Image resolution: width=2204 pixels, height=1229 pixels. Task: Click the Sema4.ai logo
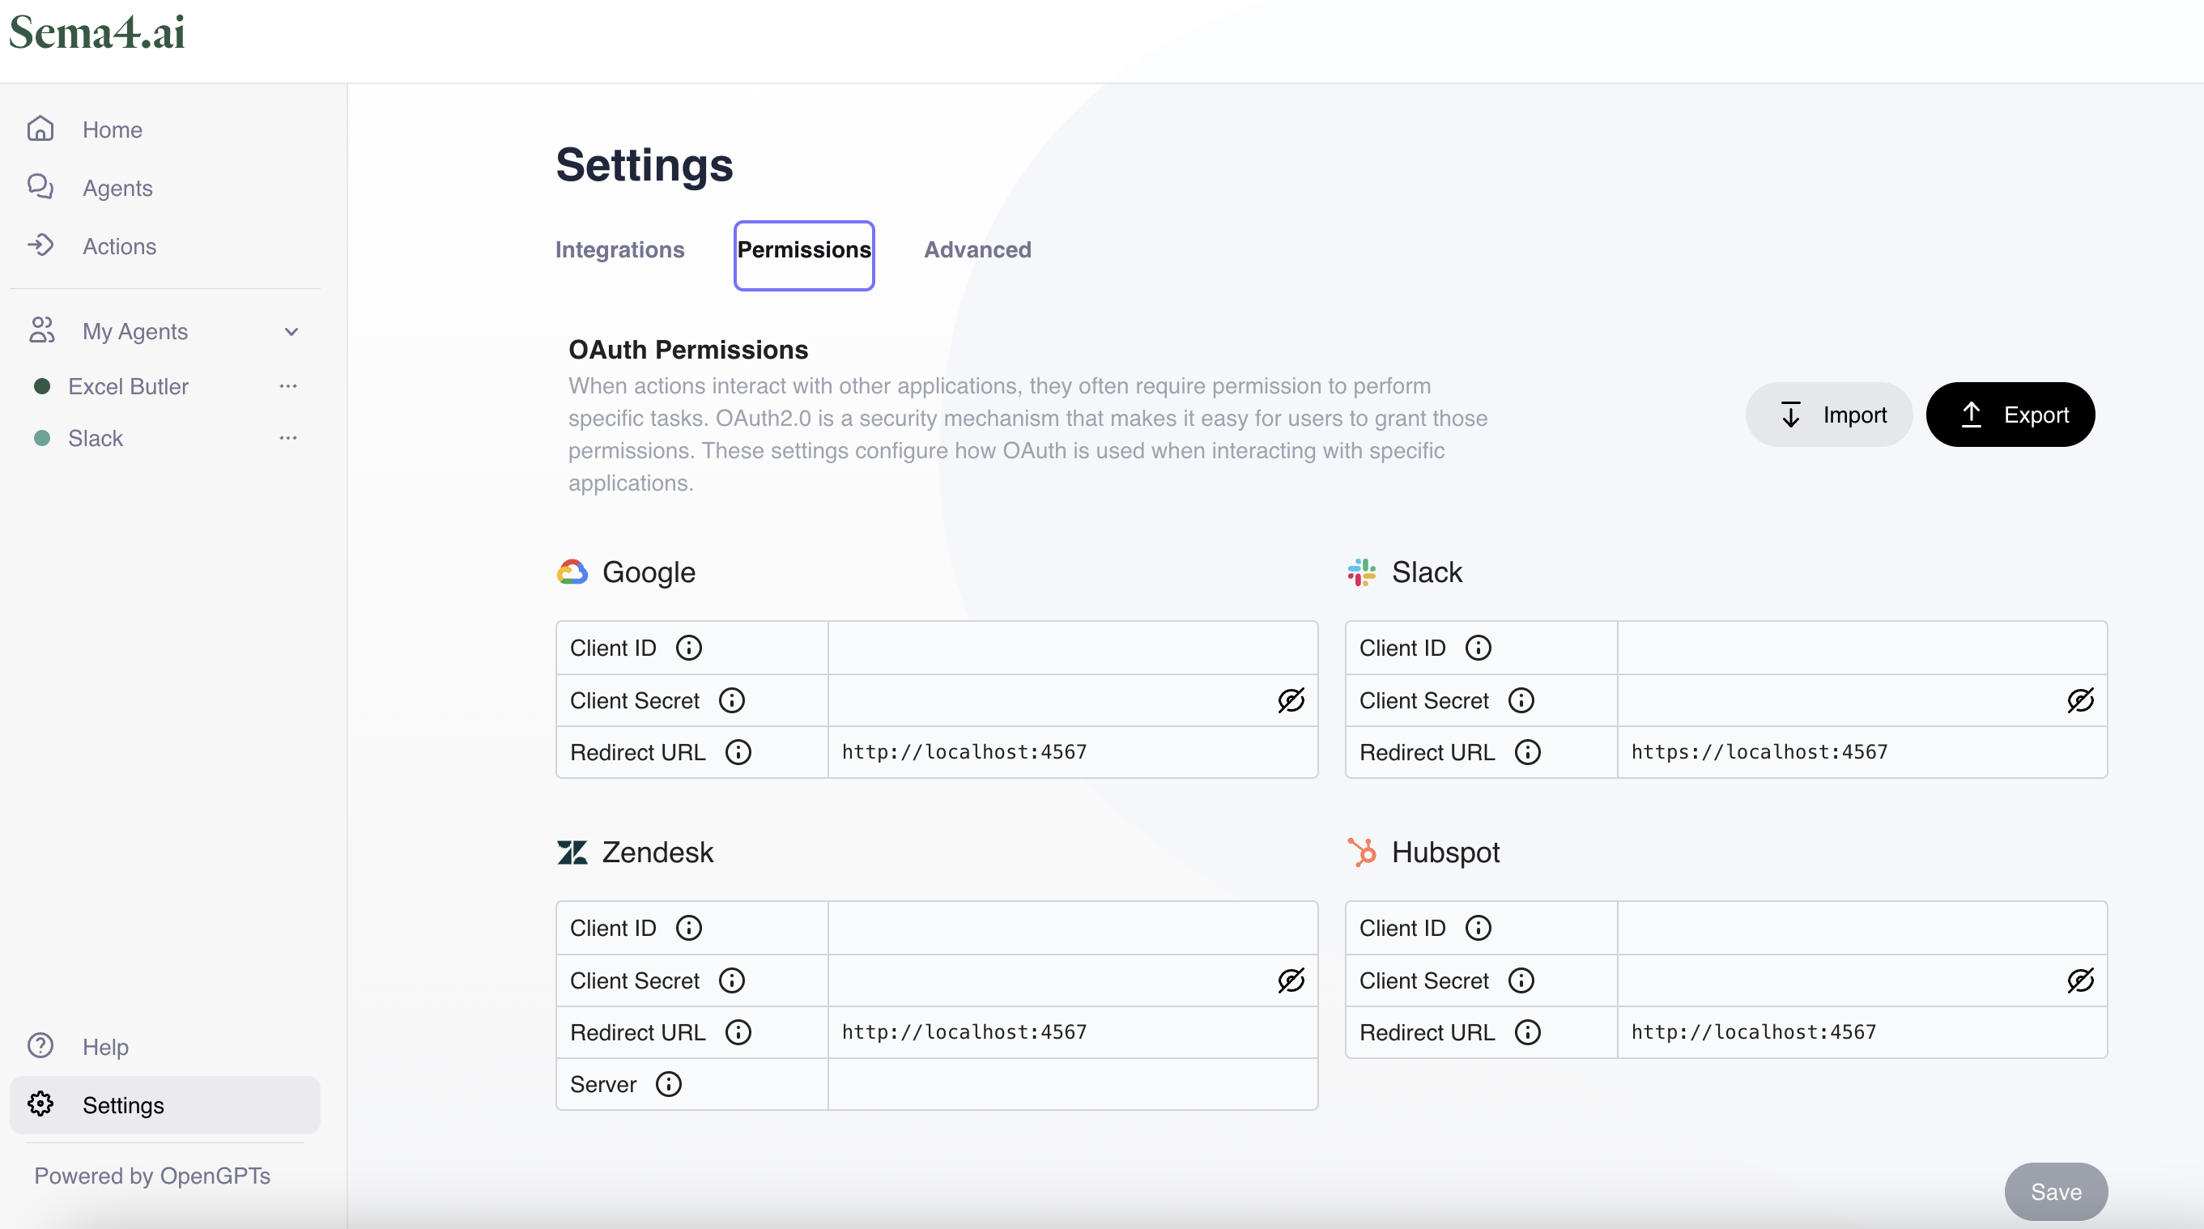96,32
